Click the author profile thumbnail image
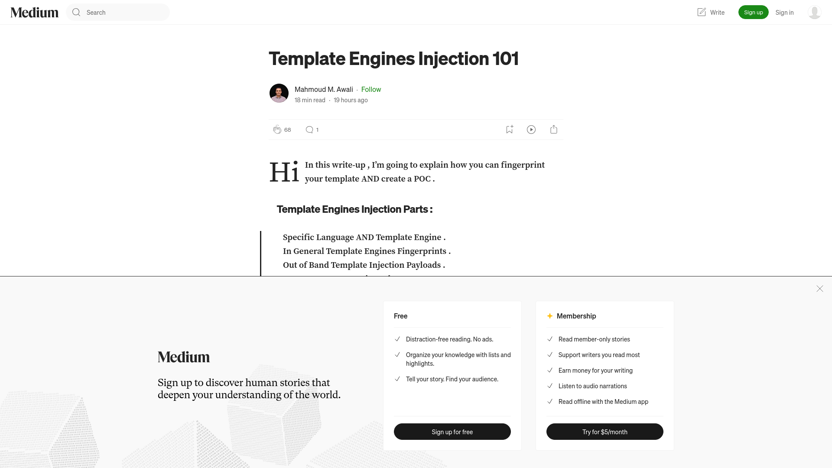This screenshot has width=832, height=468. (278, 93)
